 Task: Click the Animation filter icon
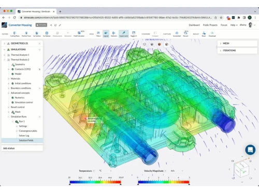click(68, 34)
